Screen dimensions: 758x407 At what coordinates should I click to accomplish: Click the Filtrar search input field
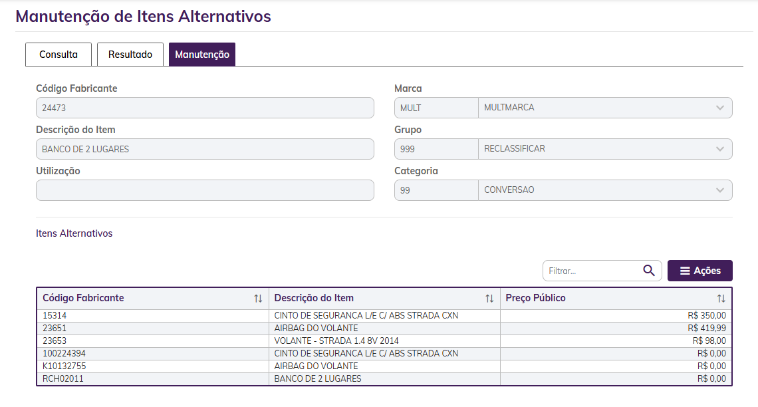tap(592, 271)
